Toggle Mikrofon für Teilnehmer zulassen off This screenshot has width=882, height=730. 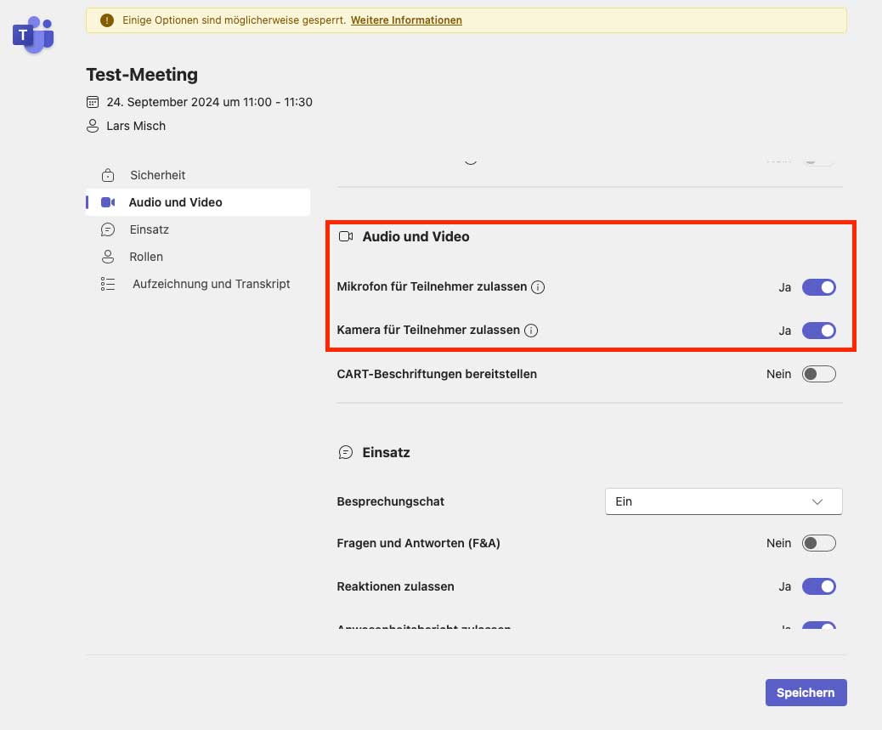818,287
